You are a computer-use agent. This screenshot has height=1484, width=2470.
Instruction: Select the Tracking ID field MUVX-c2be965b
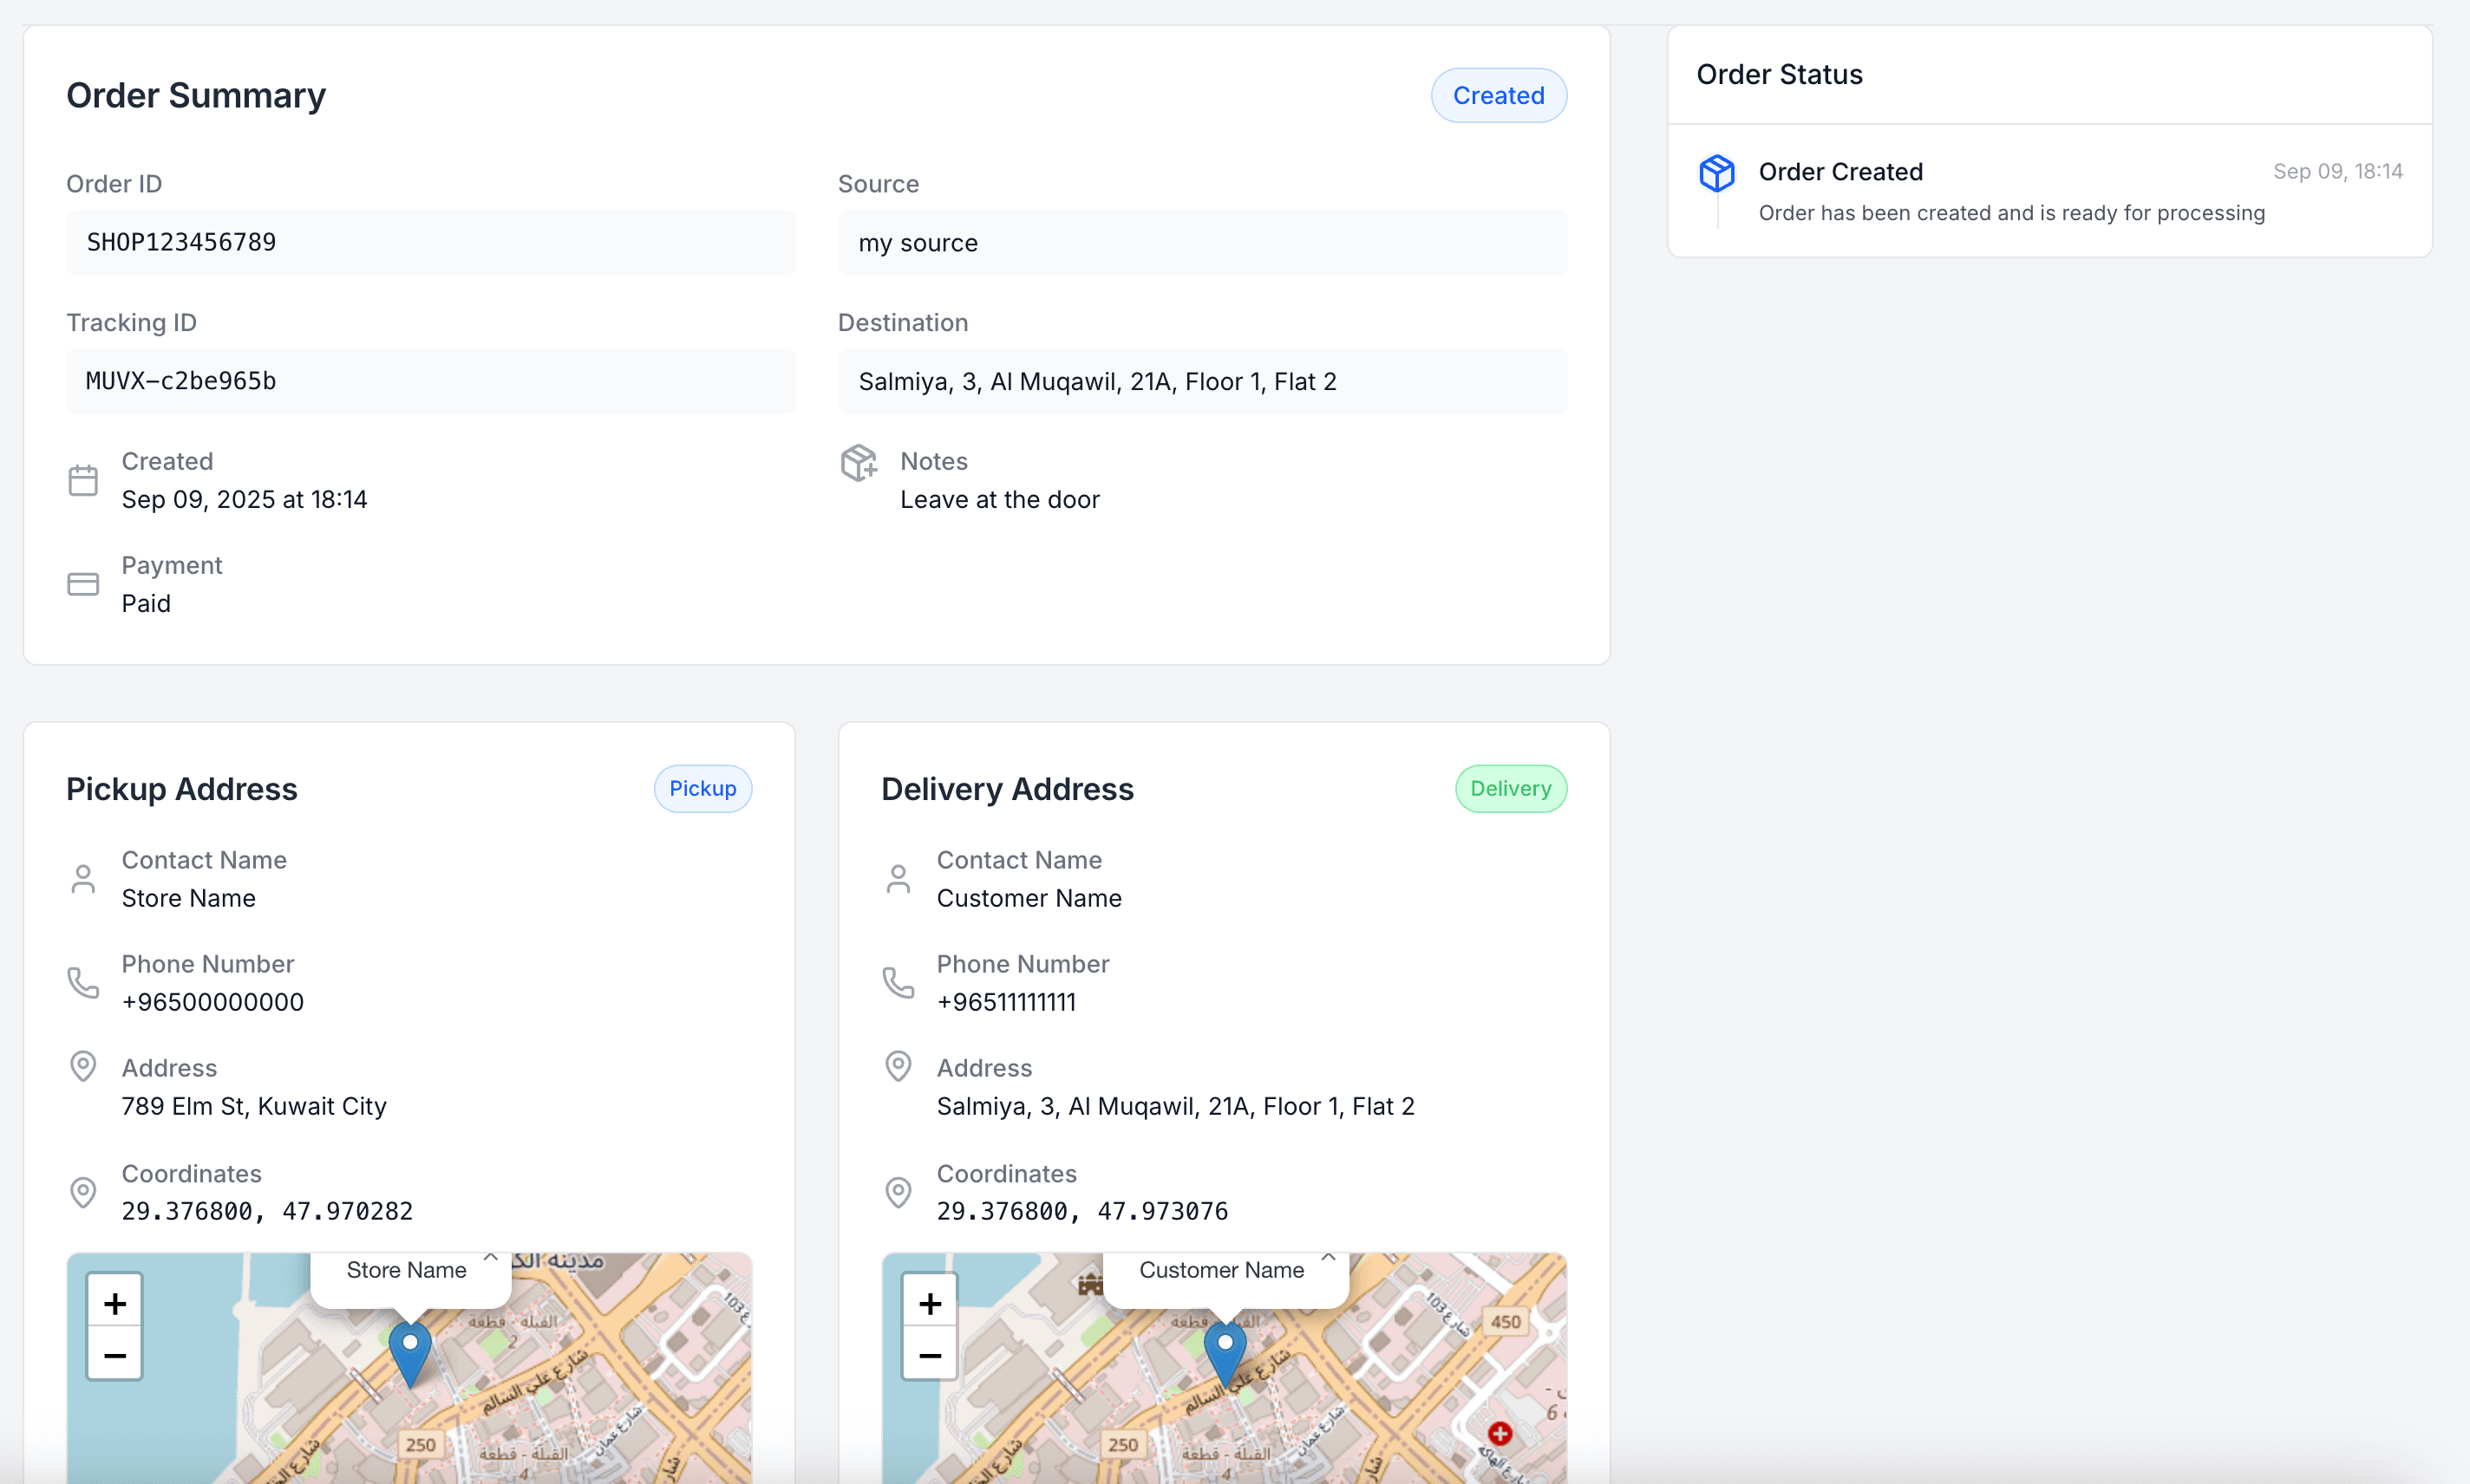coord(431,381)
